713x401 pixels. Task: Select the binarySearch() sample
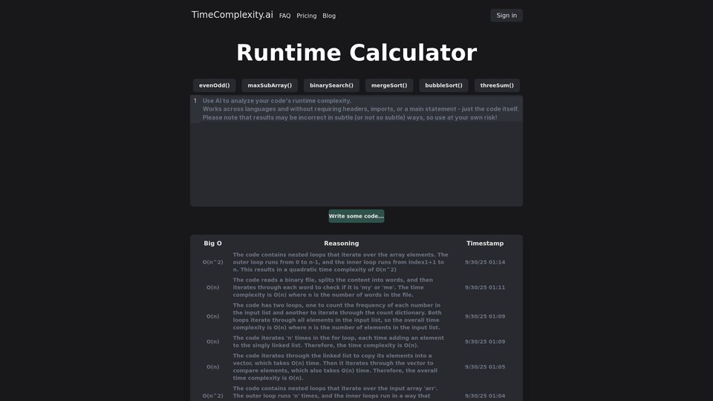tap(331, 85)
